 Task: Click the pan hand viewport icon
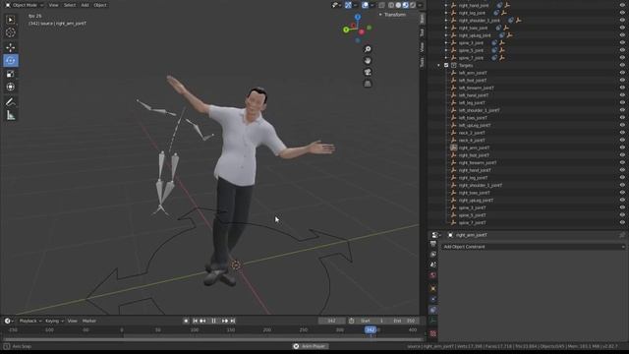pos(368,61)
